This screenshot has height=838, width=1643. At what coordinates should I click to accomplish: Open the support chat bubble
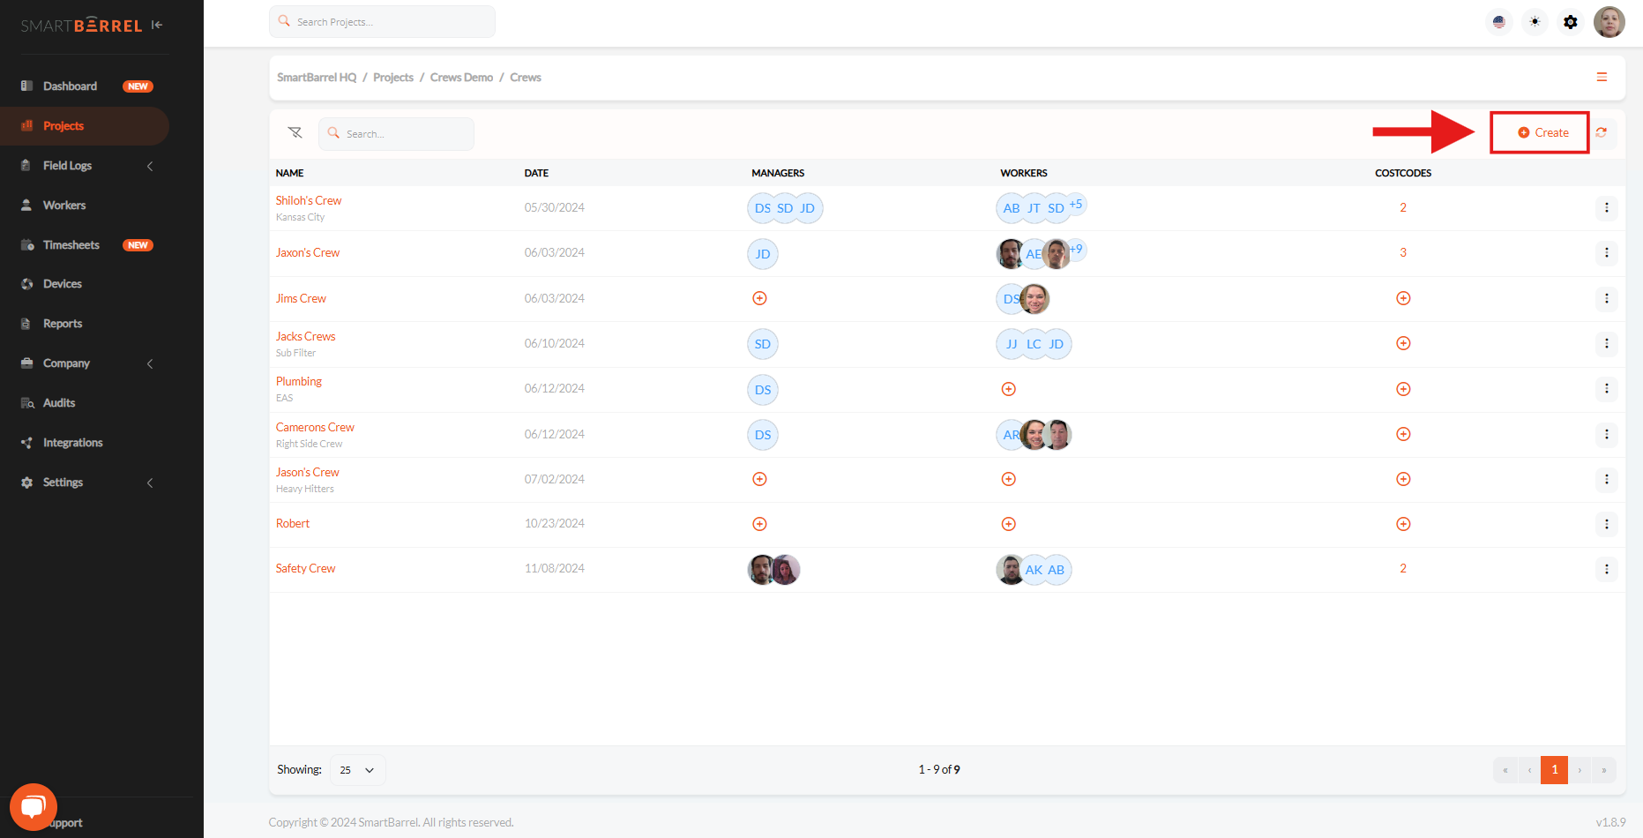coord(34,806)
